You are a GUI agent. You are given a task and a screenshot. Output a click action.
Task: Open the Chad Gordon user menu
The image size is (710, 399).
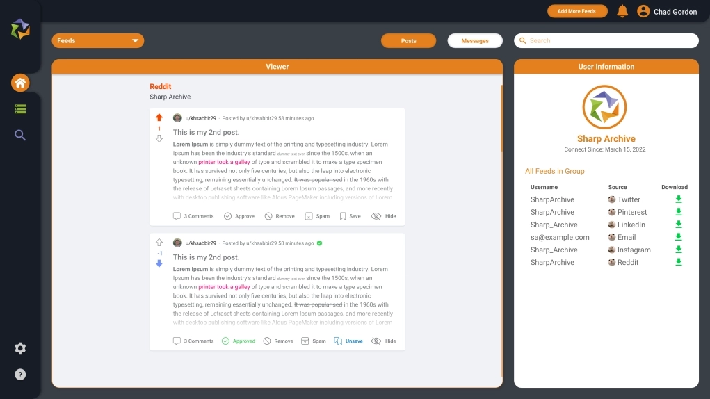[x=666, y=11]
